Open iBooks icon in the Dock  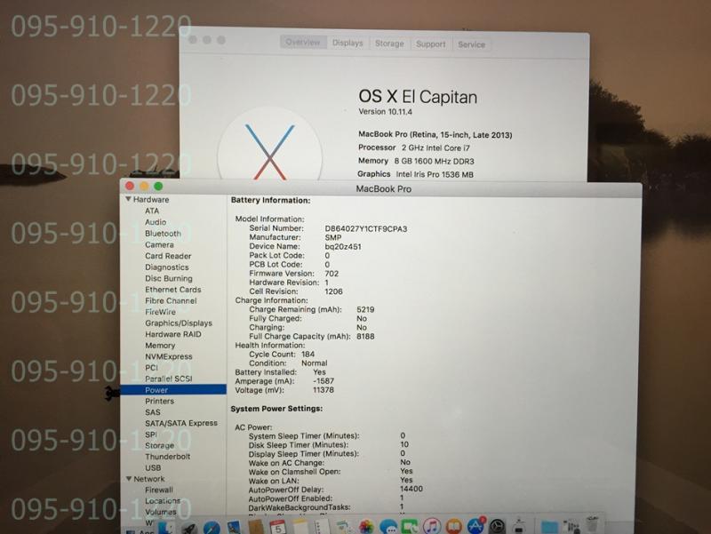click(453, 527)
